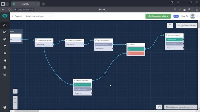Screen dimensions: 200x112
Task: Open the browser headphones icon
Action: click(175, 9)
